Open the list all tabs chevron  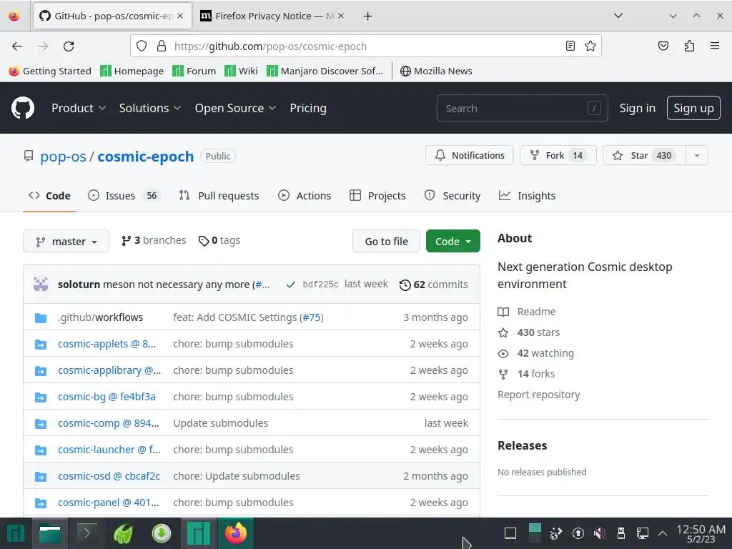click(618, 16)
